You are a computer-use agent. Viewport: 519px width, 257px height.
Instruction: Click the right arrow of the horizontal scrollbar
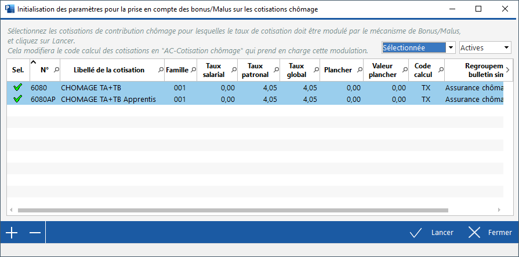pos(498,210)
